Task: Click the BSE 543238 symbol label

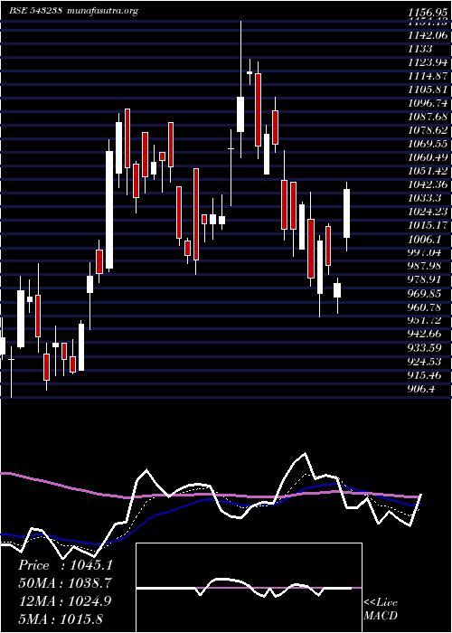Action: coord(35,11)
